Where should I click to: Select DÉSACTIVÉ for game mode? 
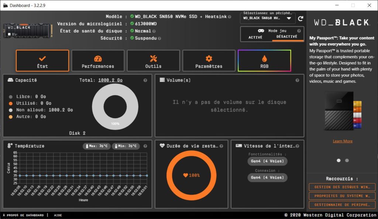(x=287, y=37)
